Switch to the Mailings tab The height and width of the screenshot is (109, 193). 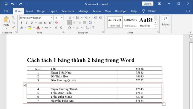tap(83, 11)
